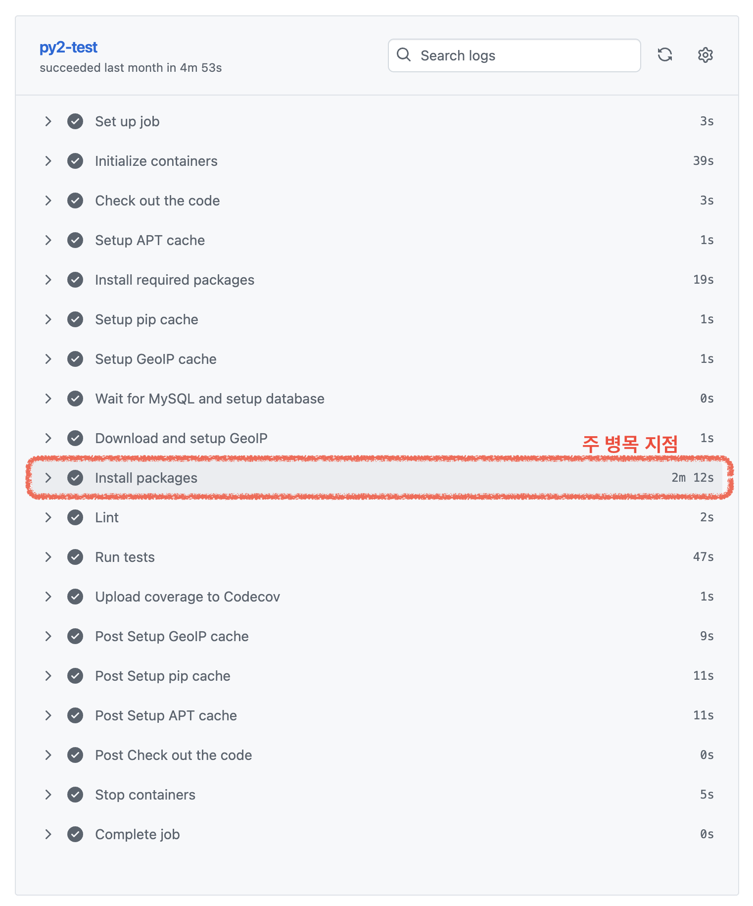Click the search magnifier icon

click(404, 55)
